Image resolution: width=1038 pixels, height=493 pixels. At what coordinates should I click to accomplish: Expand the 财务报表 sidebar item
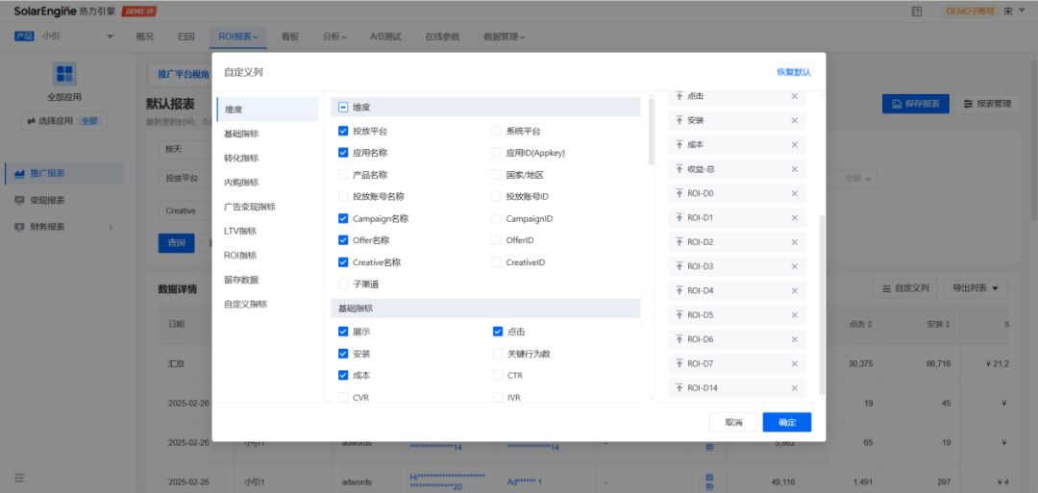[x=64, y=227]
